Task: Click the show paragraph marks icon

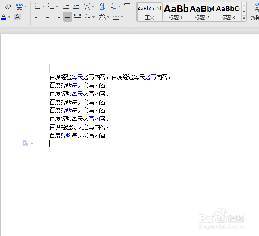Action: (x=113, y=6)
